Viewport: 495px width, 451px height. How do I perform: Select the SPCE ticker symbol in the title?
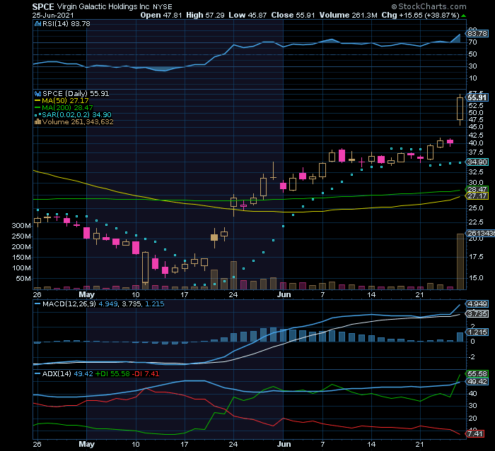point(43,6)
